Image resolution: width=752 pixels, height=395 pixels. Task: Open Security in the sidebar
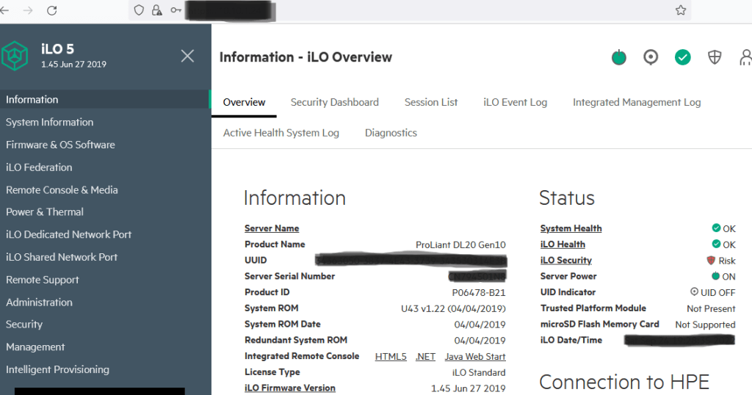click(24, 325)
